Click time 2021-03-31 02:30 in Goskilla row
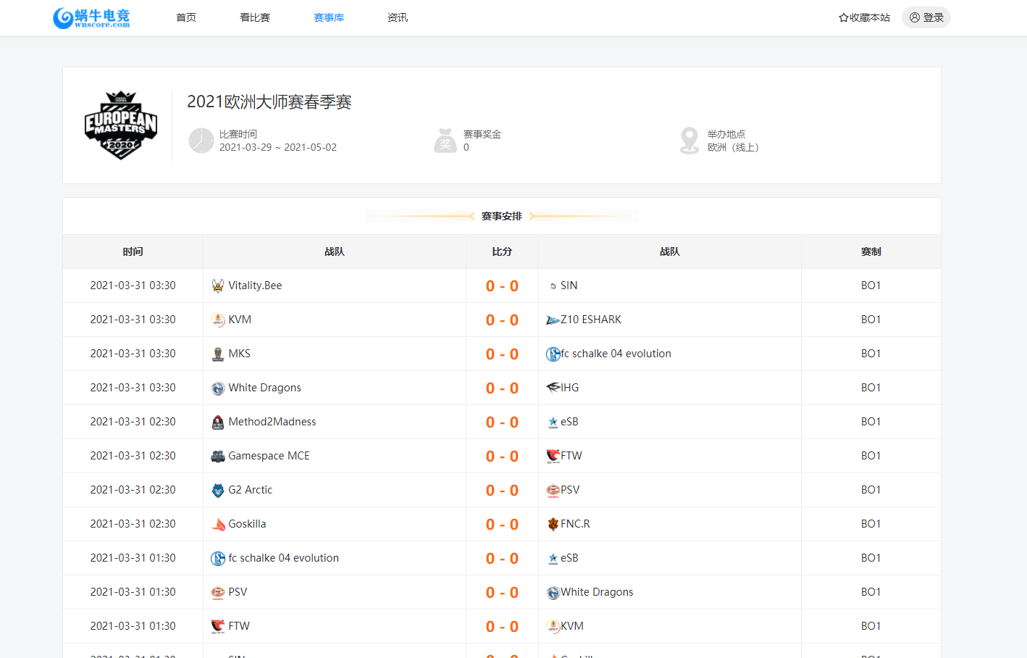Screen dimensions: 1027x658 [x=133, y=524]
